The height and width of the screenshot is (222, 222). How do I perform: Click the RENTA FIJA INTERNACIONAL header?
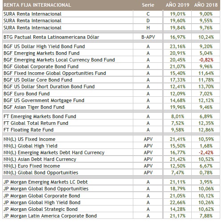(x=37, y=5)
